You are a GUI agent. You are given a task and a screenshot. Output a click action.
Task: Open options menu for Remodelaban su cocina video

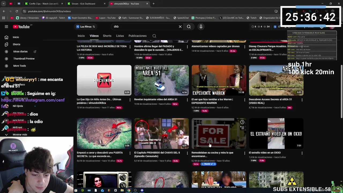[x=245, y=153]
